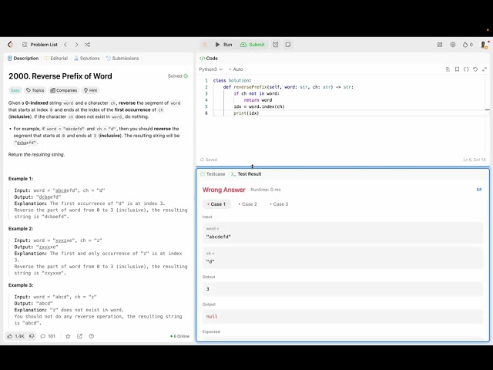
Task: Select Case 1 result
Action: point(216,204)
